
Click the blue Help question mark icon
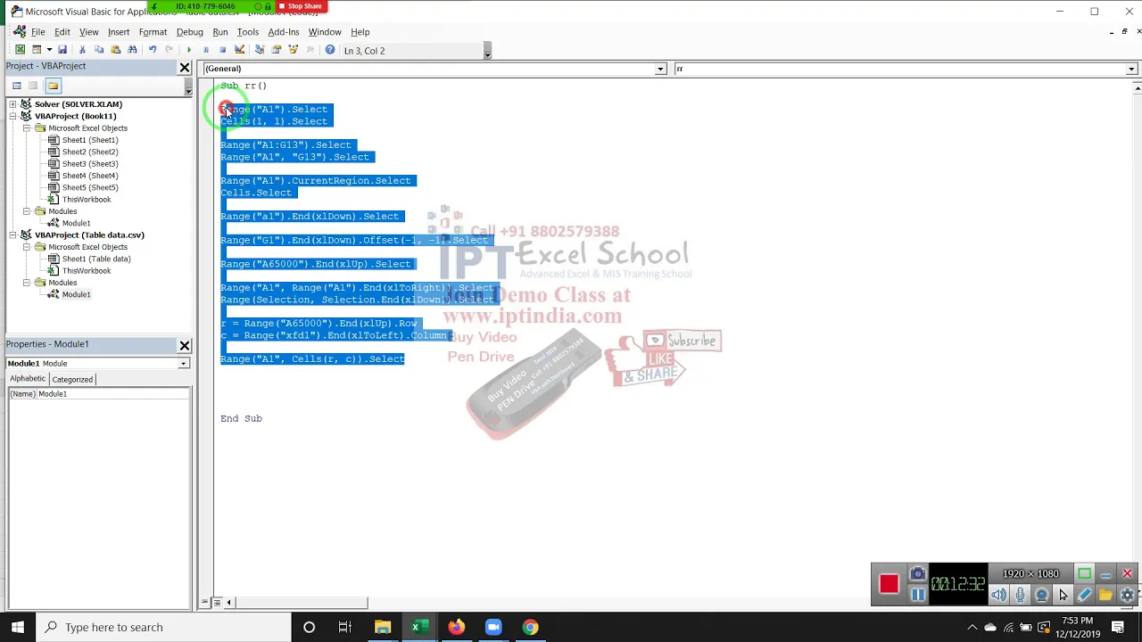point(330,50)
